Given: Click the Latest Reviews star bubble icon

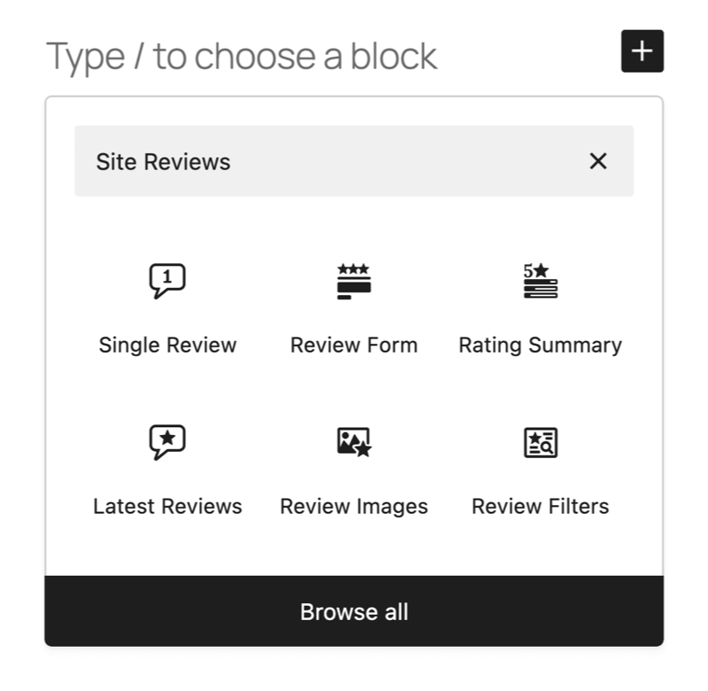Looking at the screenshot, I should pyautogui.click(x=167, y=441).
